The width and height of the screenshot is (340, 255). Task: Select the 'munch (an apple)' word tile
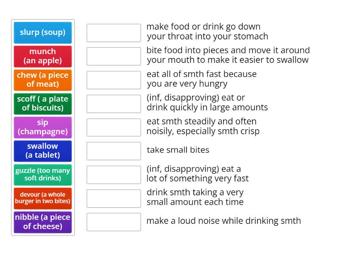pyautogui.click(x=42, y=56)
